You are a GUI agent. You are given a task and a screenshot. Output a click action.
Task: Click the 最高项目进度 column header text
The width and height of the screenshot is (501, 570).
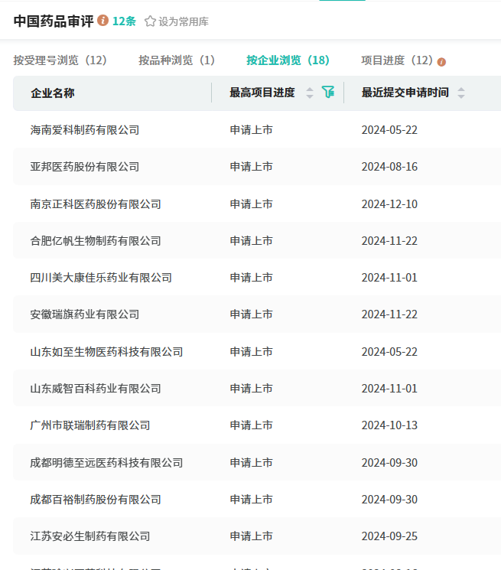pos(262,93)
